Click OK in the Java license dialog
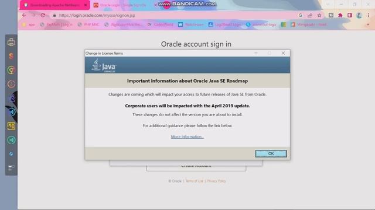Viewport: 375px width, 210px height. pyautogui.click(x=271, y=153)
